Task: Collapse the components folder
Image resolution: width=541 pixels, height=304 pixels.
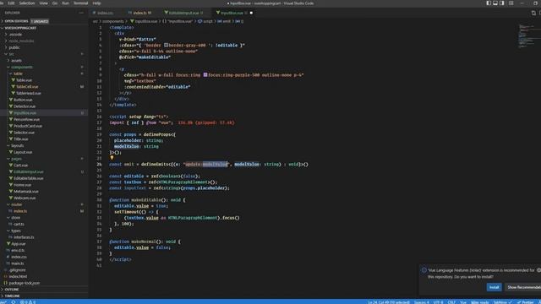Action: pyautogui.click(x=22, y=68)
